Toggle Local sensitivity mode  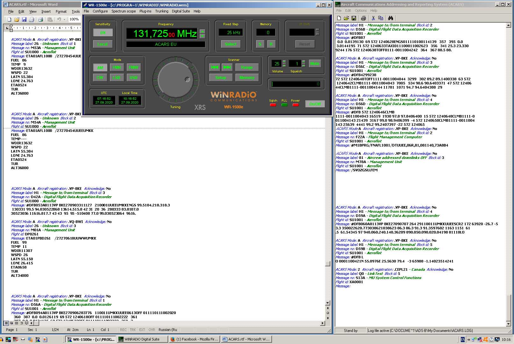click(x=103, y=44)
